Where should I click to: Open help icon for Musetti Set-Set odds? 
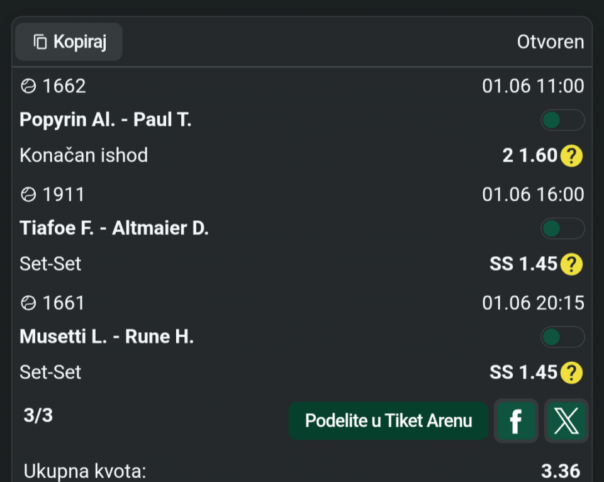[571, 373]
